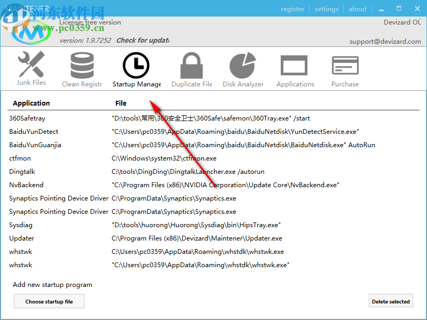This screenshot has height=320, width=427.
Task: Click the Check for updates link
Action: click(143, 41)
